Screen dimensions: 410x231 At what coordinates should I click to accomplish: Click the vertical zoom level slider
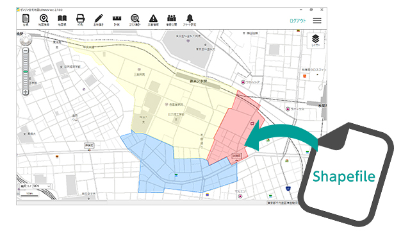coord(26,71)
